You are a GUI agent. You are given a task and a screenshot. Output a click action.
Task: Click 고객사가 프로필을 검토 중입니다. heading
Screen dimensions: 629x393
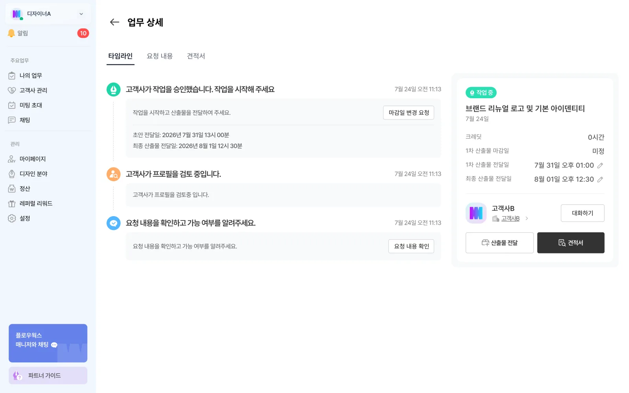tap(173, 174)
